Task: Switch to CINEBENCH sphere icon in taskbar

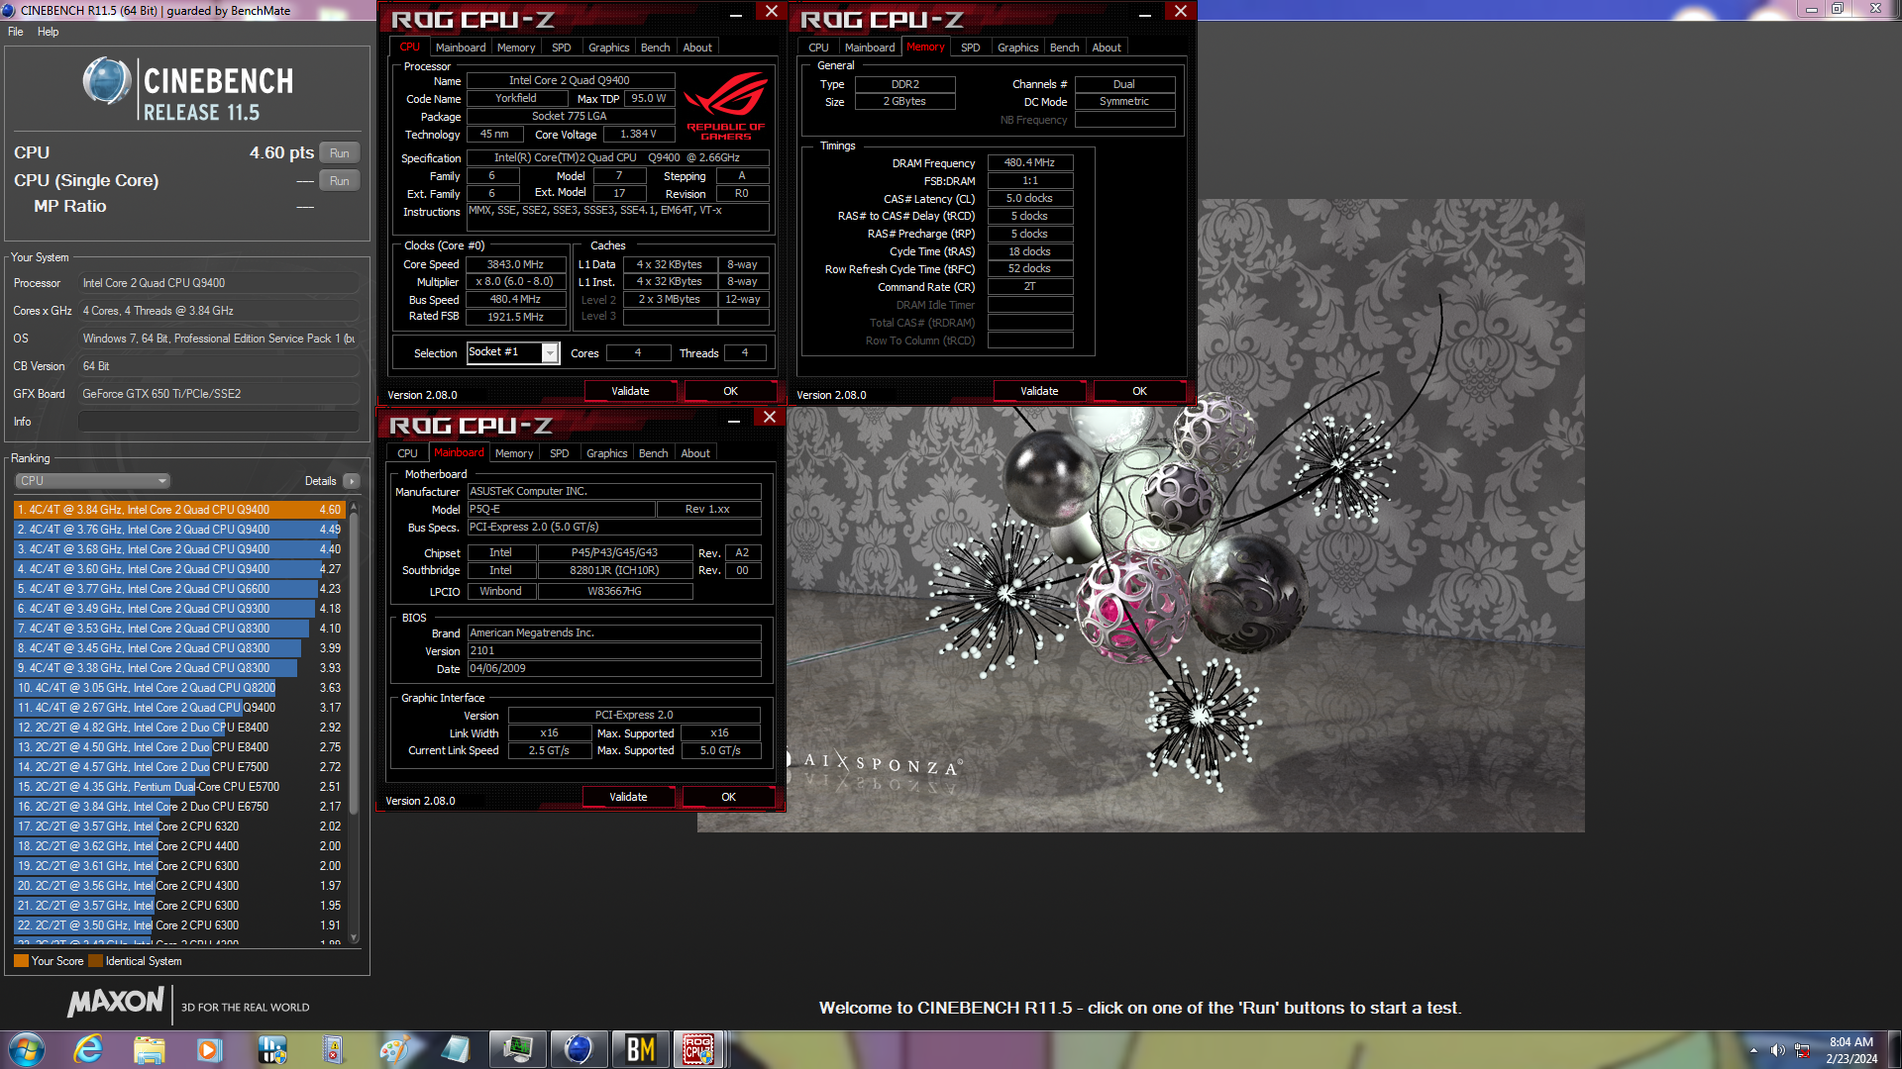Action: 579,1048
